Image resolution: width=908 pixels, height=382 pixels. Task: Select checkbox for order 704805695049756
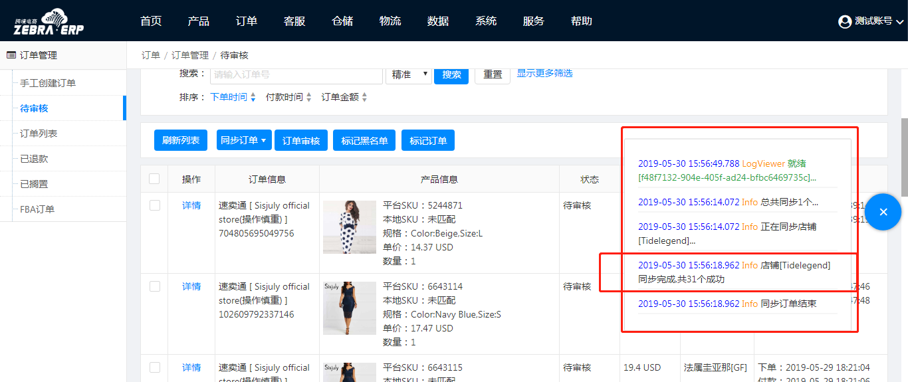(x=154, y=205)
